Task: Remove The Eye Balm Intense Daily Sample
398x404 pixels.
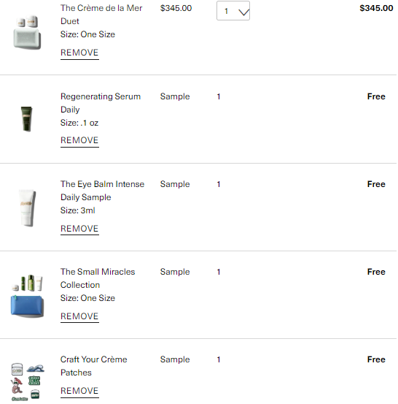Action: tap(79, 229)
